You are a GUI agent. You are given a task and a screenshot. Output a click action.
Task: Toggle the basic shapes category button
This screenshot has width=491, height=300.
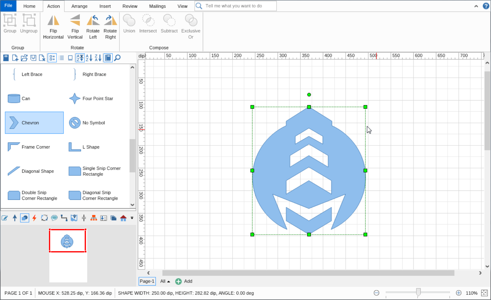(x=25, y=218)
